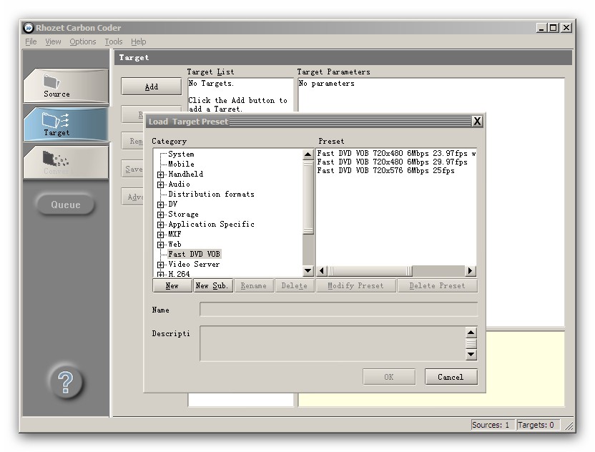Close the Load Target Preset dialog
Screen dimensions: 595x452
(x=477, y=122)
